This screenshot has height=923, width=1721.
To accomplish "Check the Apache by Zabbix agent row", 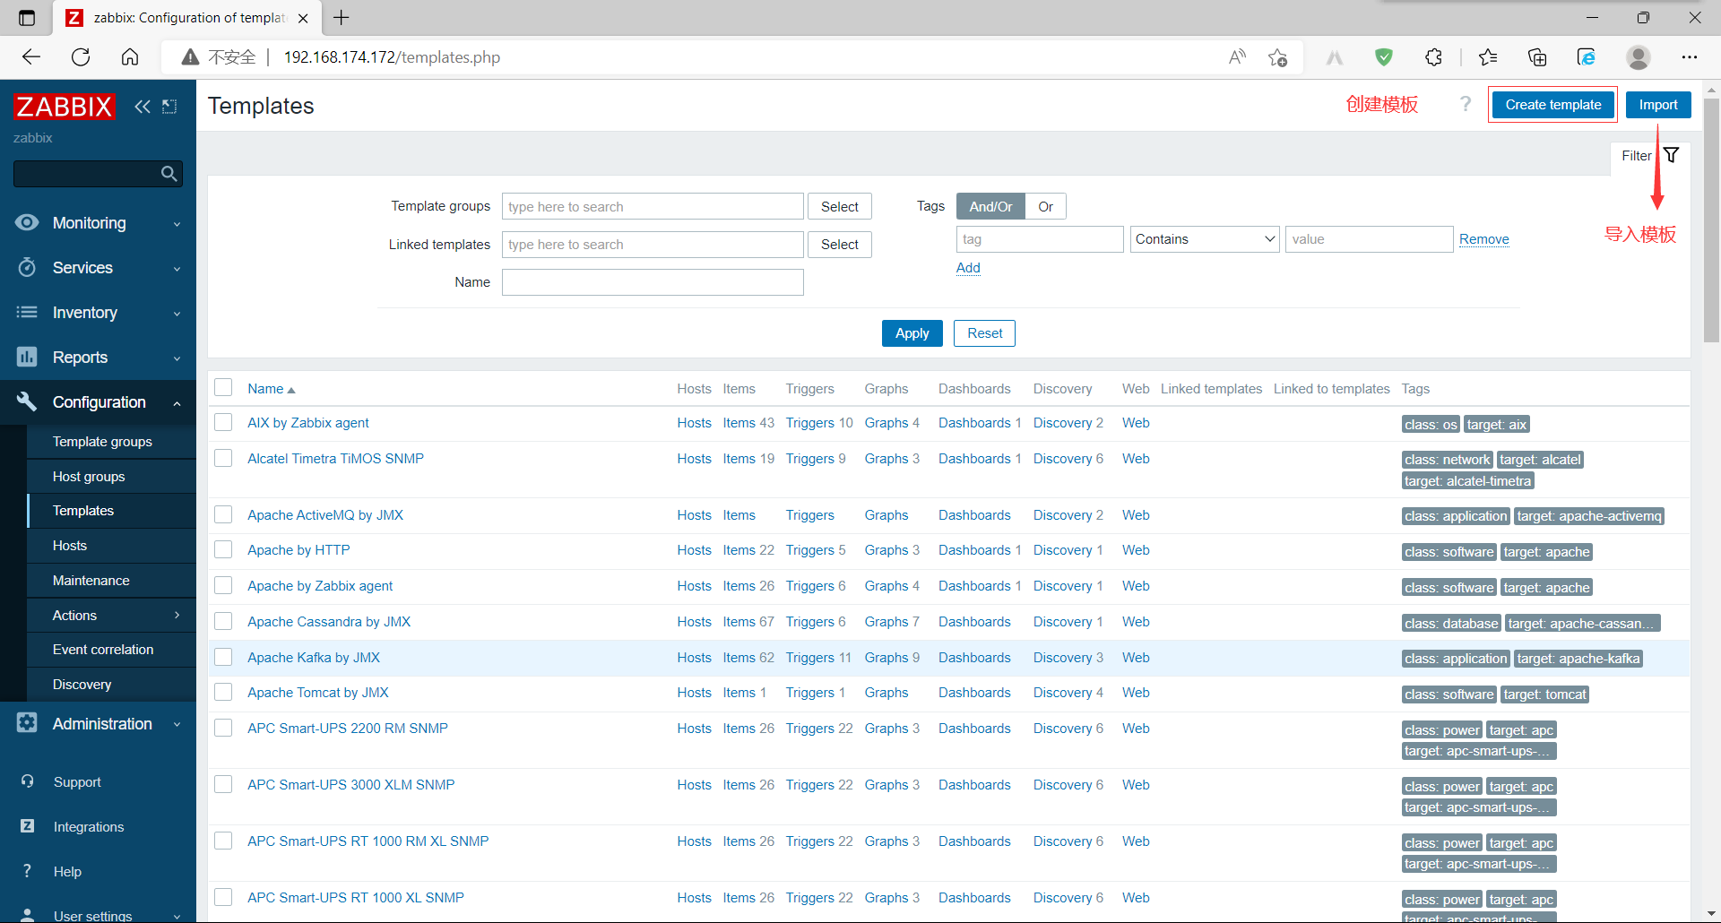I will (x=223, y=585).
